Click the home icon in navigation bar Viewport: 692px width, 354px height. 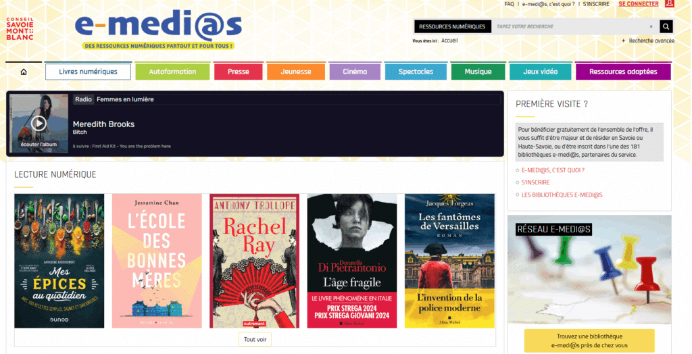click(x=24, y=72)
